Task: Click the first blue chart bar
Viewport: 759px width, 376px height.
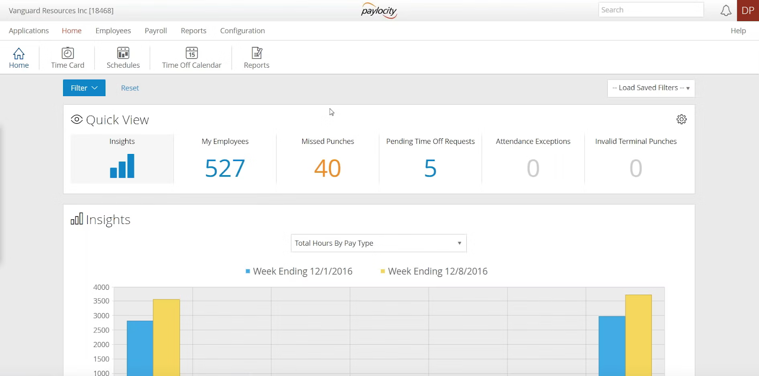Action: tap(140, 348)
